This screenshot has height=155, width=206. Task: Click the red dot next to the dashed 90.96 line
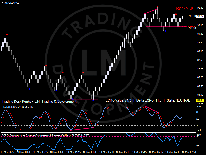coord(176,14)
